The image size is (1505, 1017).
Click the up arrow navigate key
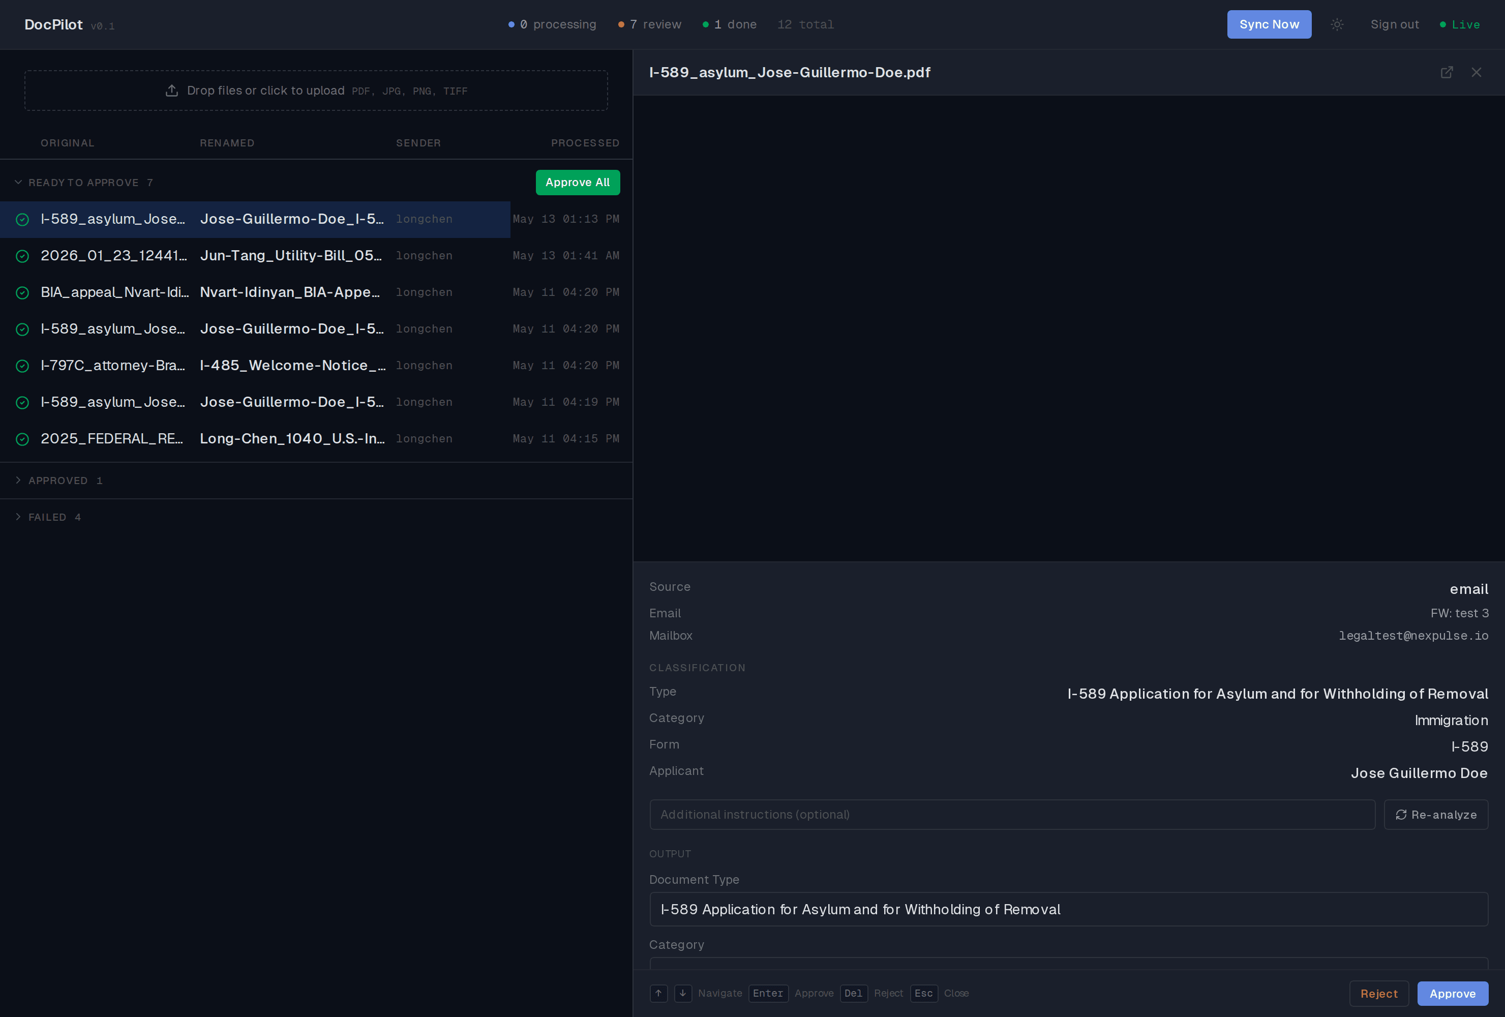658,993
